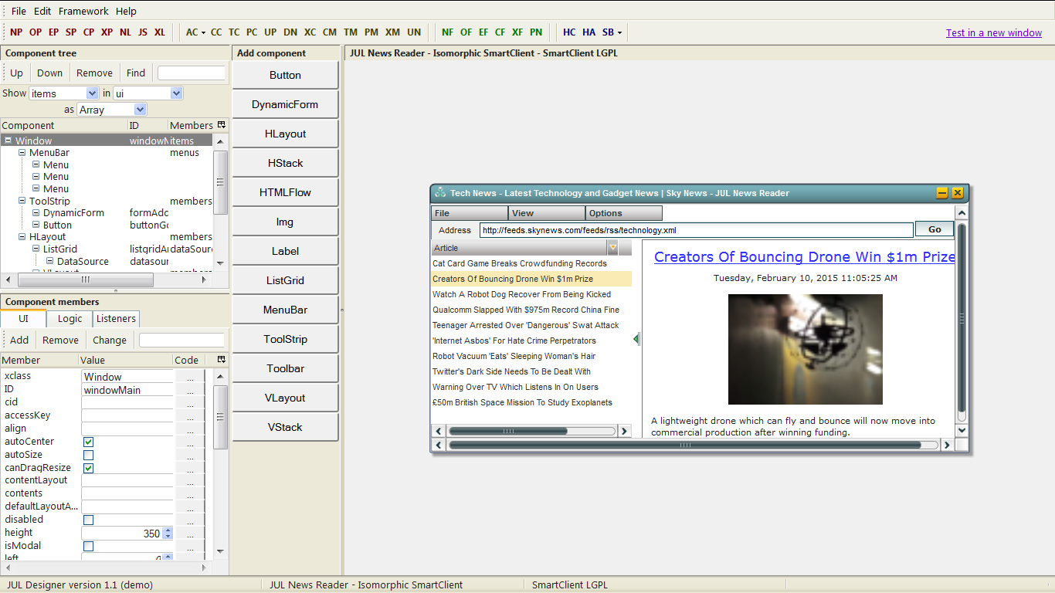Click the HC toolbar icon
Image resolution: width=1055 pixels, height=593 pixels.
click(x=569, y=32)
